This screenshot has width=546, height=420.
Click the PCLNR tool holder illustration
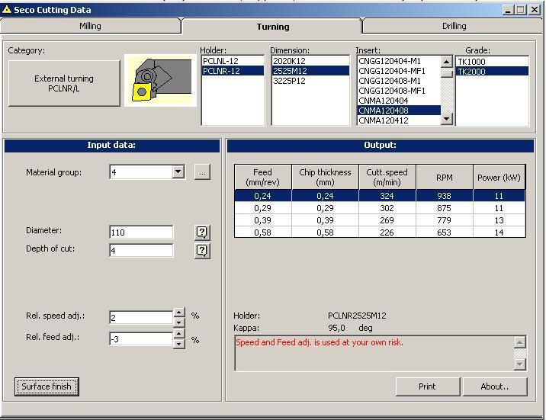[161, 80]
